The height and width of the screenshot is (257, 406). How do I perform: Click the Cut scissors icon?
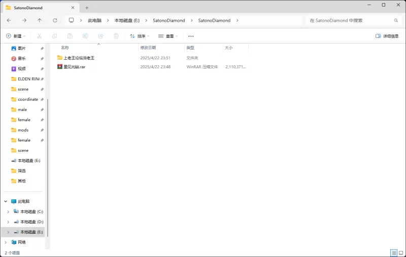[40, 36]
